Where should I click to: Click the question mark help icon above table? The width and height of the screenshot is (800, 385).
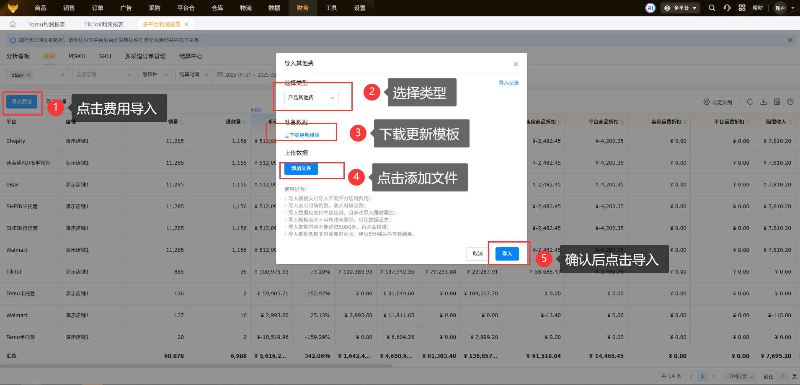[790, 102]
